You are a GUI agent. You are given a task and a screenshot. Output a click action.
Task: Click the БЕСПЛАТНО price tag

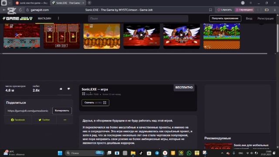tap(184, 87)
